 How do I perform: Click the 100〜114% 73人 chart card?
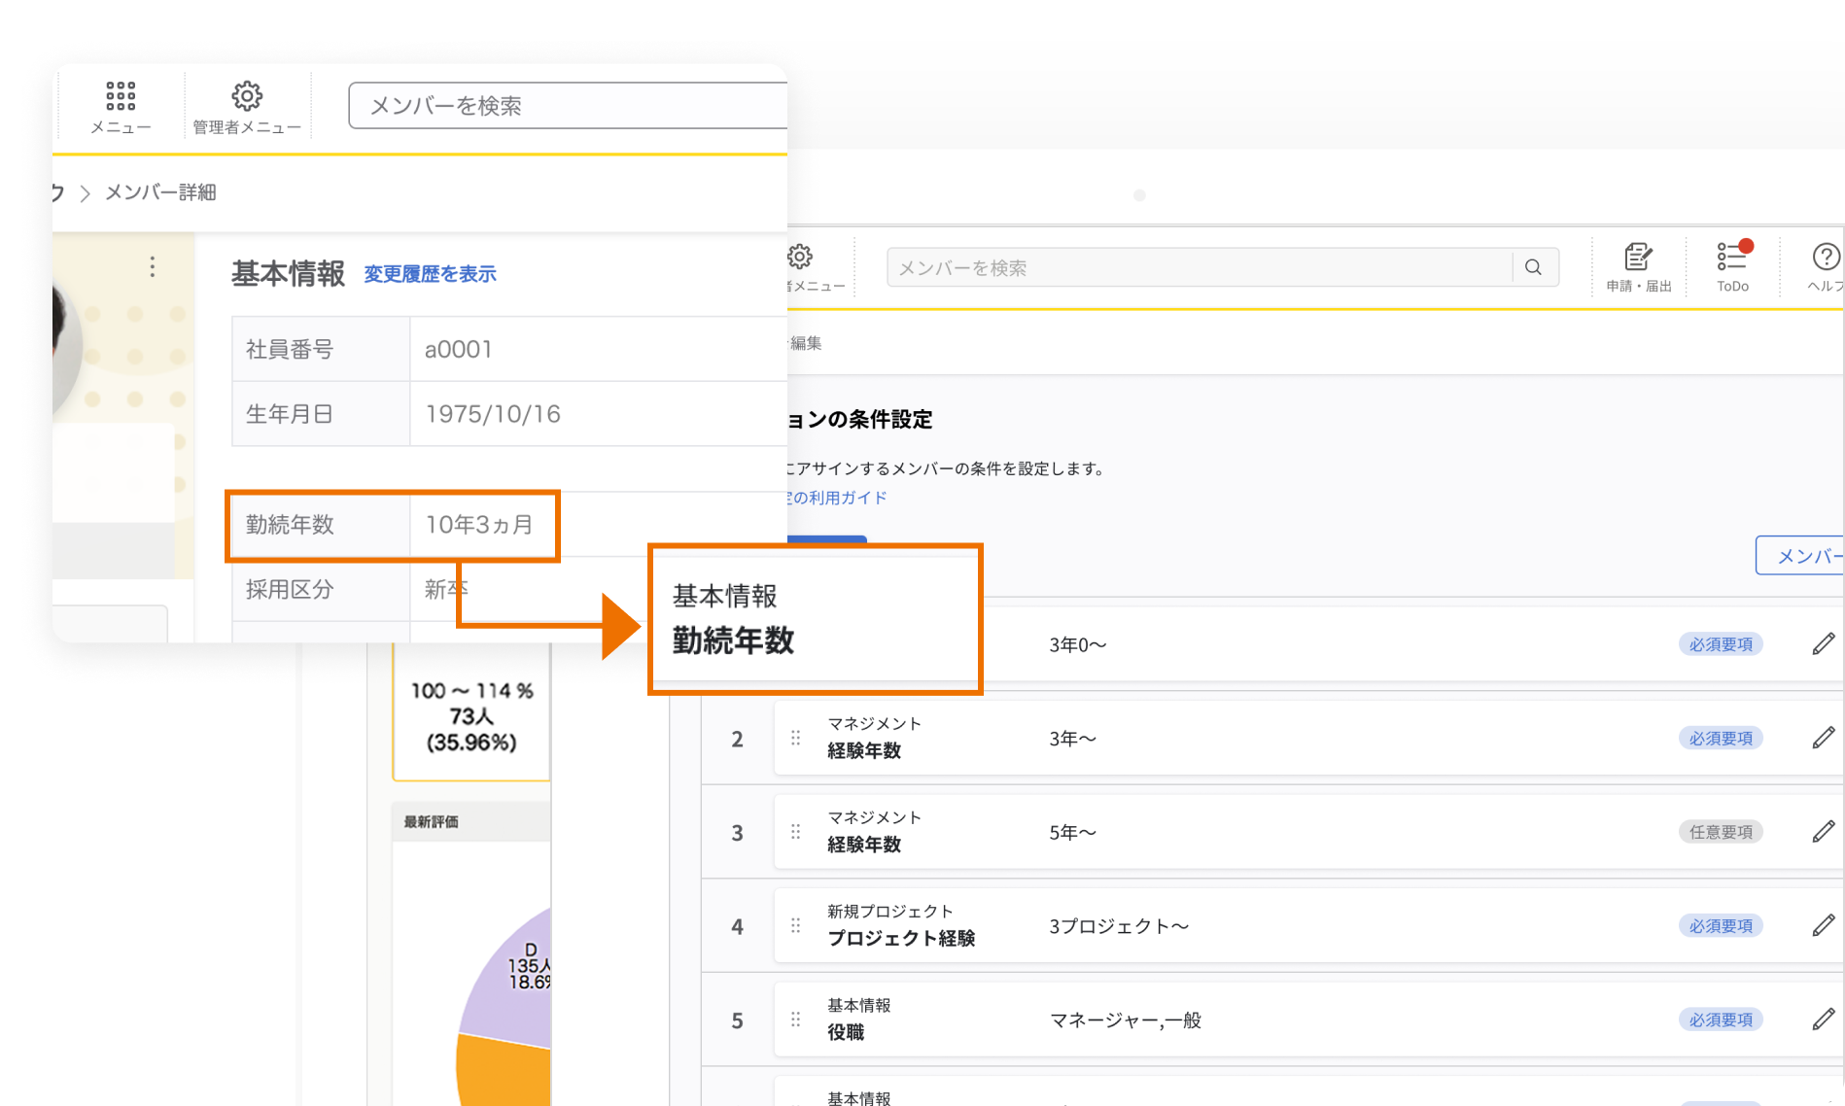[x=471, y=712]
